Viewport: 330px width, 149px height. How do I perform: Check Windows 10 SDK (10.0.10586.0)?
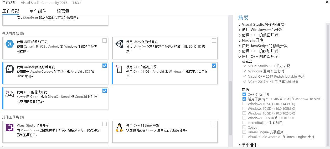pyautogui.click(x=244, y=108)
